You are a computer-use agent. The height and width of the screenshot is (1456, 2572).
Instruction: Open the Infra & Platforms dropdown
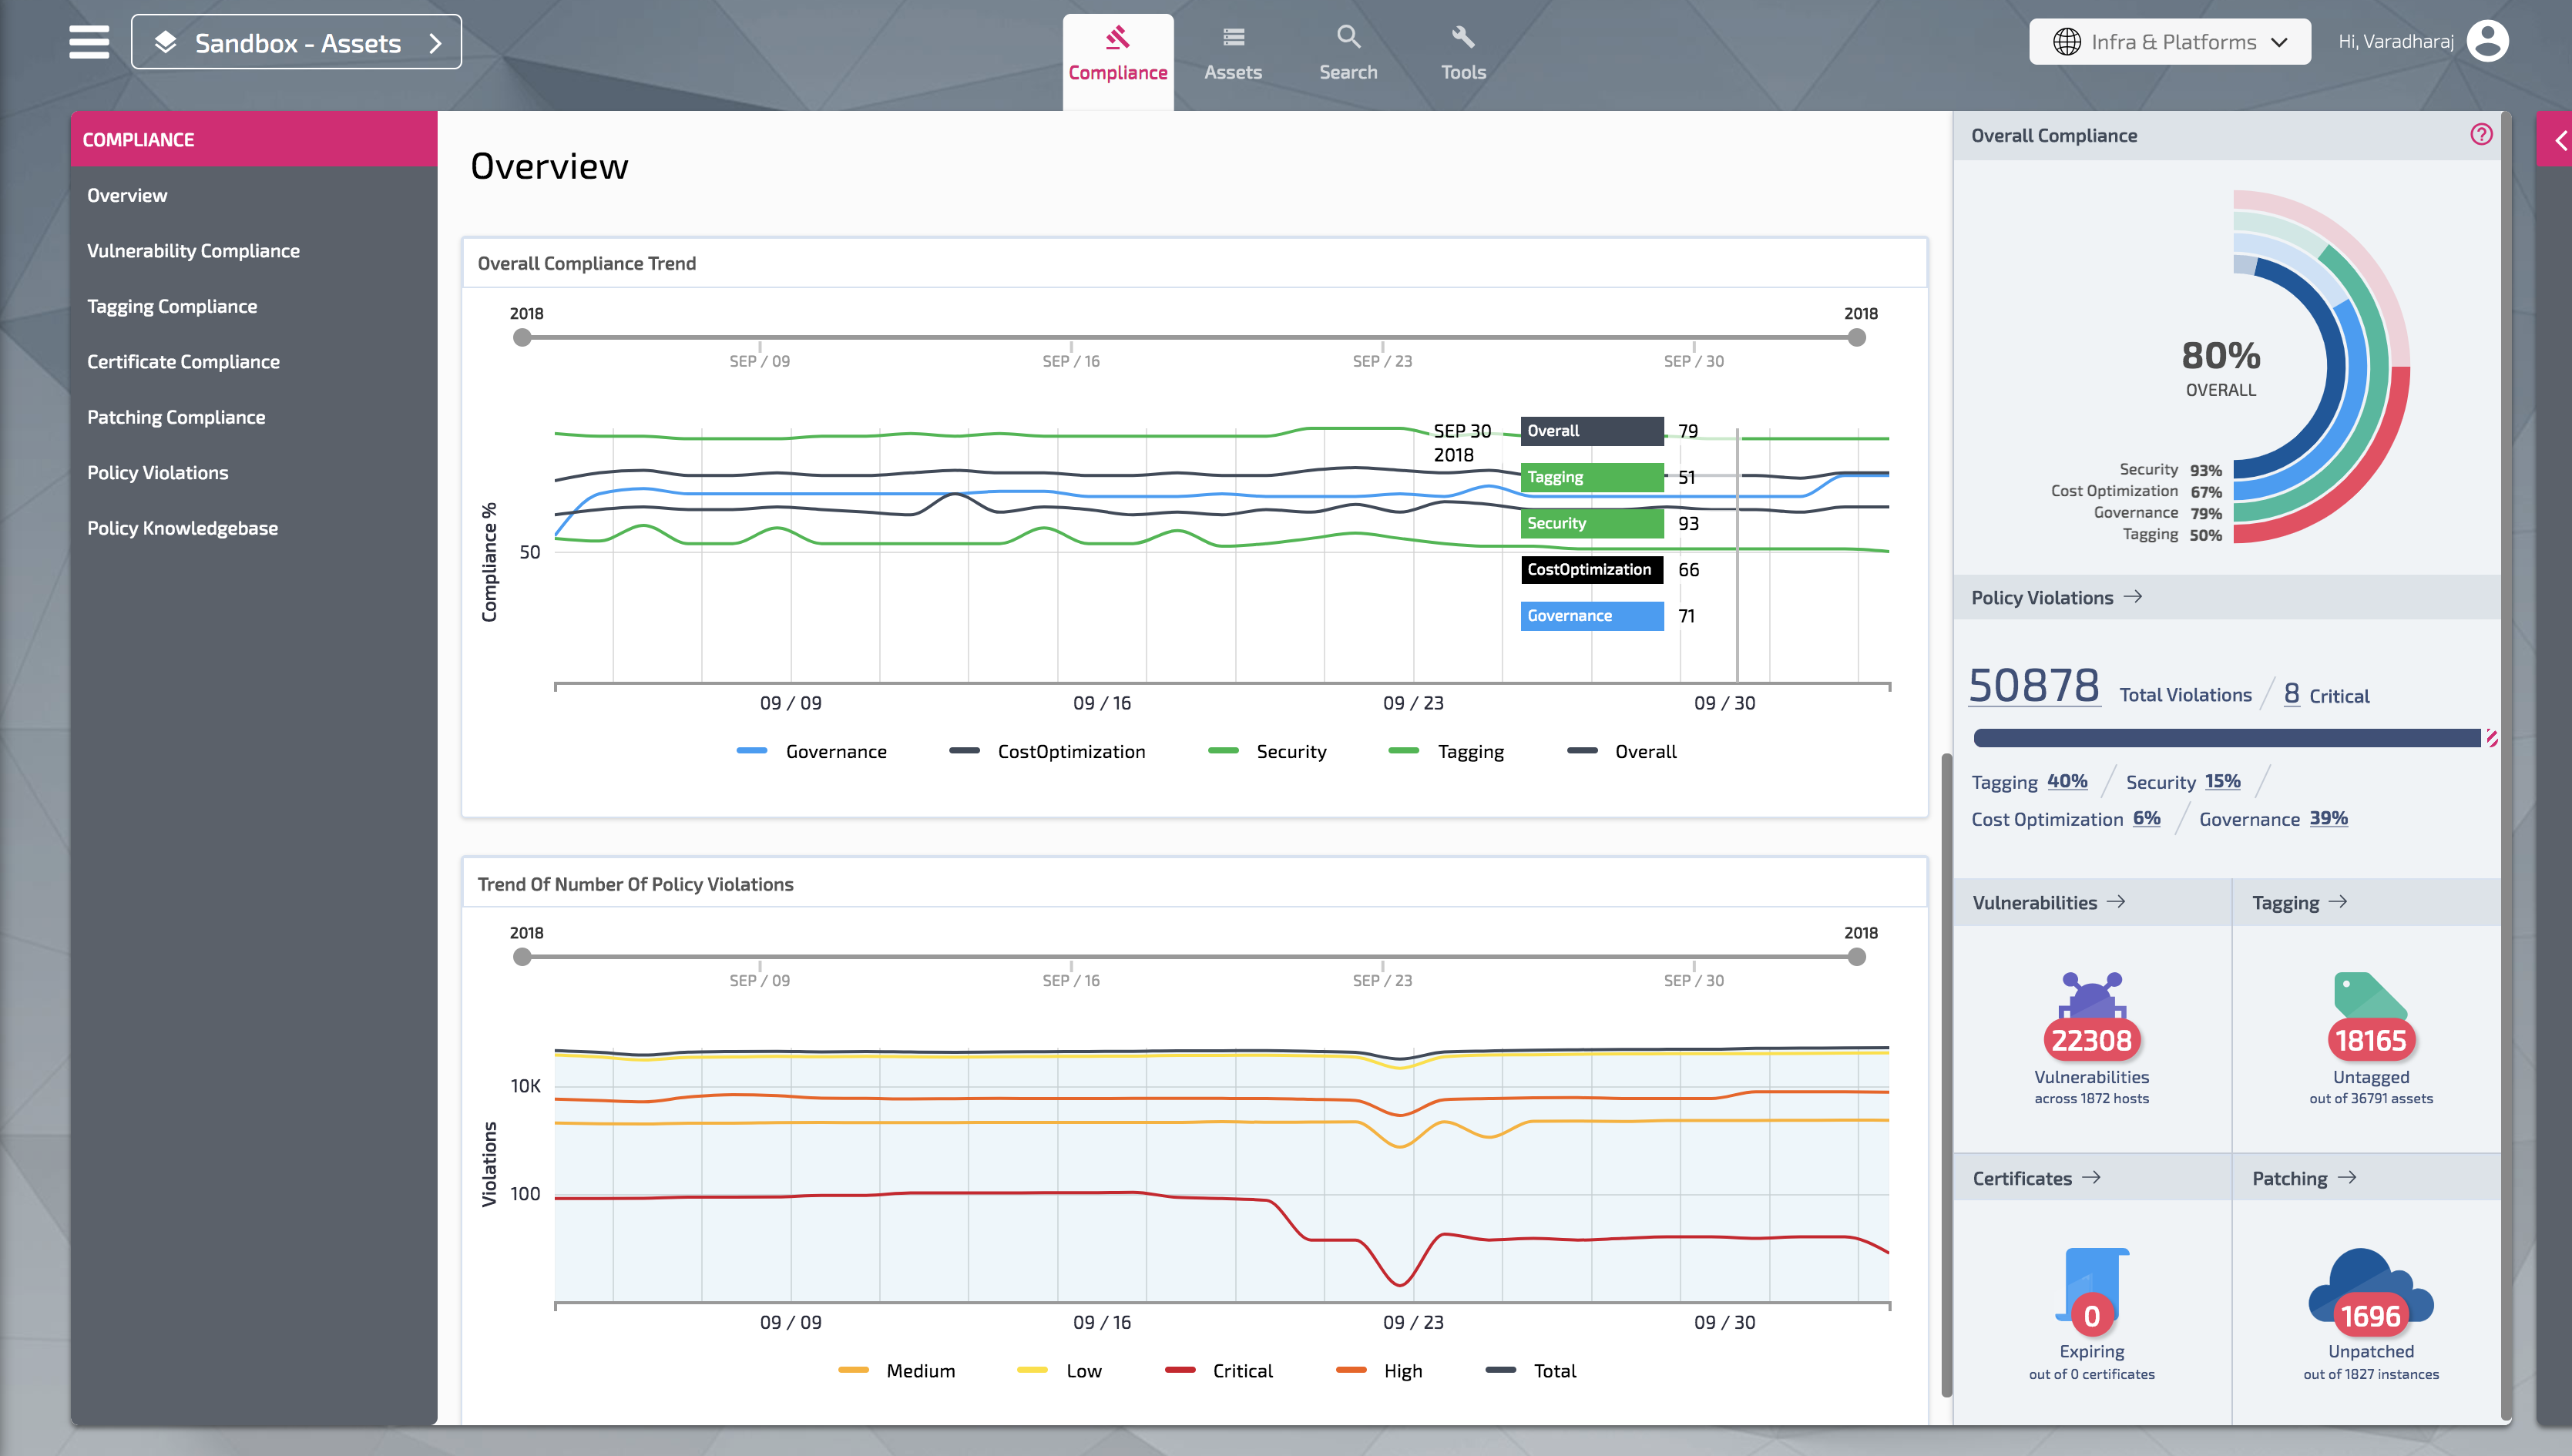(2169, 42)
